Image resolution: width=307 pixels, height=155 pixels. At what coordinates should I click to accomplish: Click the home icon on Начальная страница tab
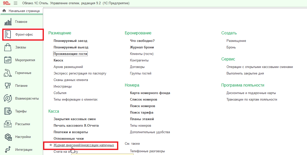4,11
